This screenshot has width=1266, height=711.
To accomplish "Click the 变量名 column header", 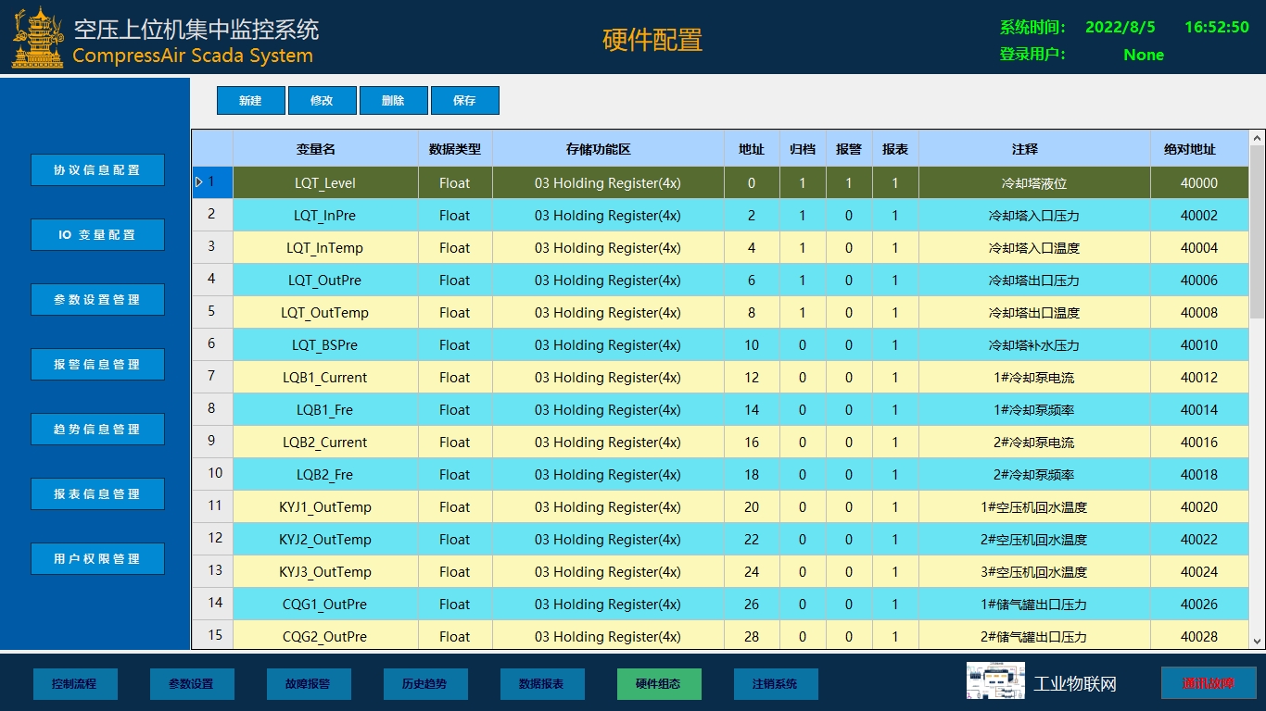I will pos(325,148).
